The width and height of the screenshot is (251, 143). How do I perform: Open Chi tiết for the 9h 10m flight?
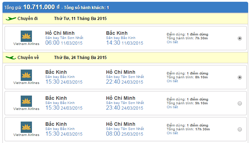pos(172,107)
